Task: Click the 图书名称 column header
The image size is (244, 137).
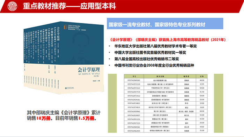Action: [x=160, y=76]
